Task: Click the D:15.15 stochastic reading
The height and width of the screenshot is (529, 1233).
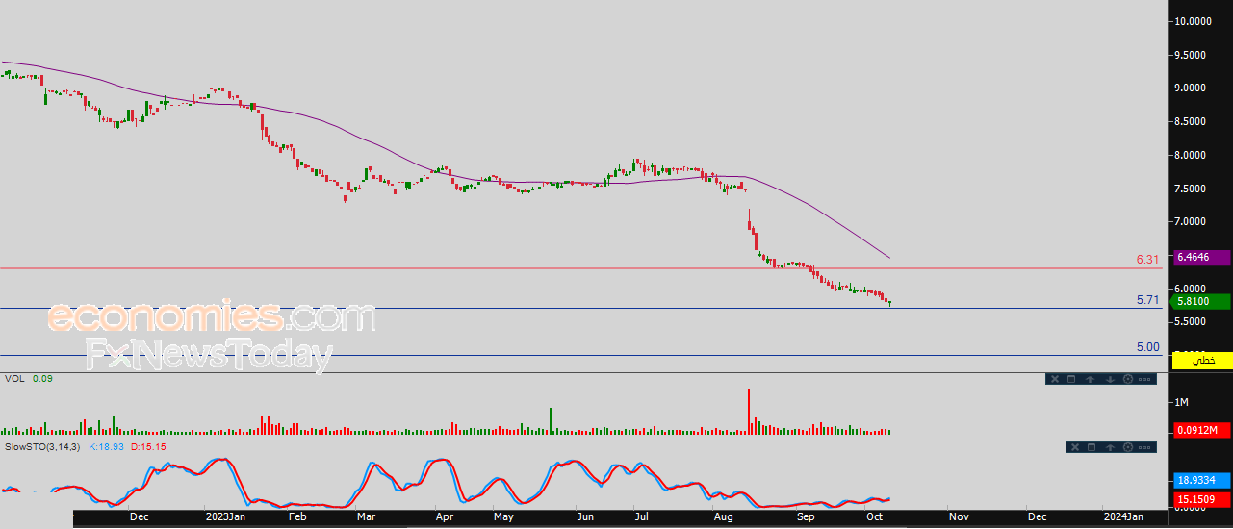Action: (x=148, y=447)
